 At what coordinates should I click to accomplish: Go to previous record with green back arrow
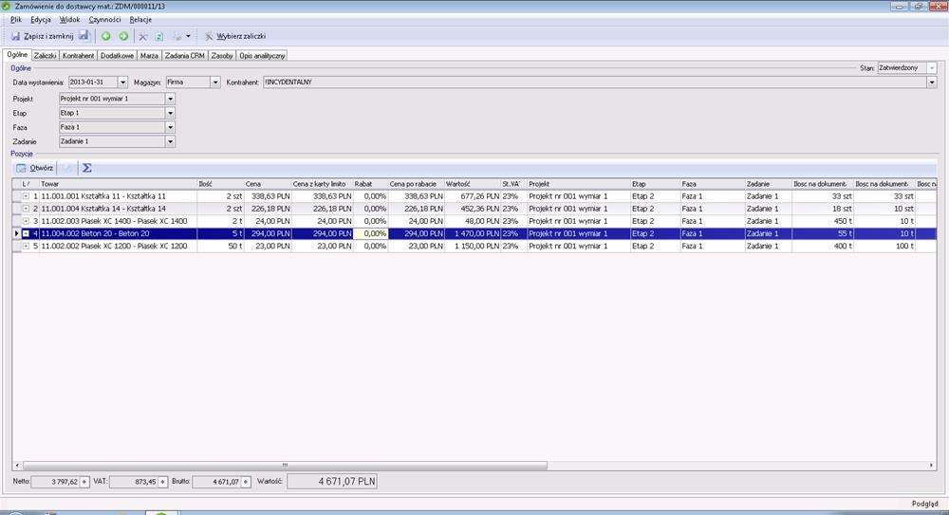[105, 36]
